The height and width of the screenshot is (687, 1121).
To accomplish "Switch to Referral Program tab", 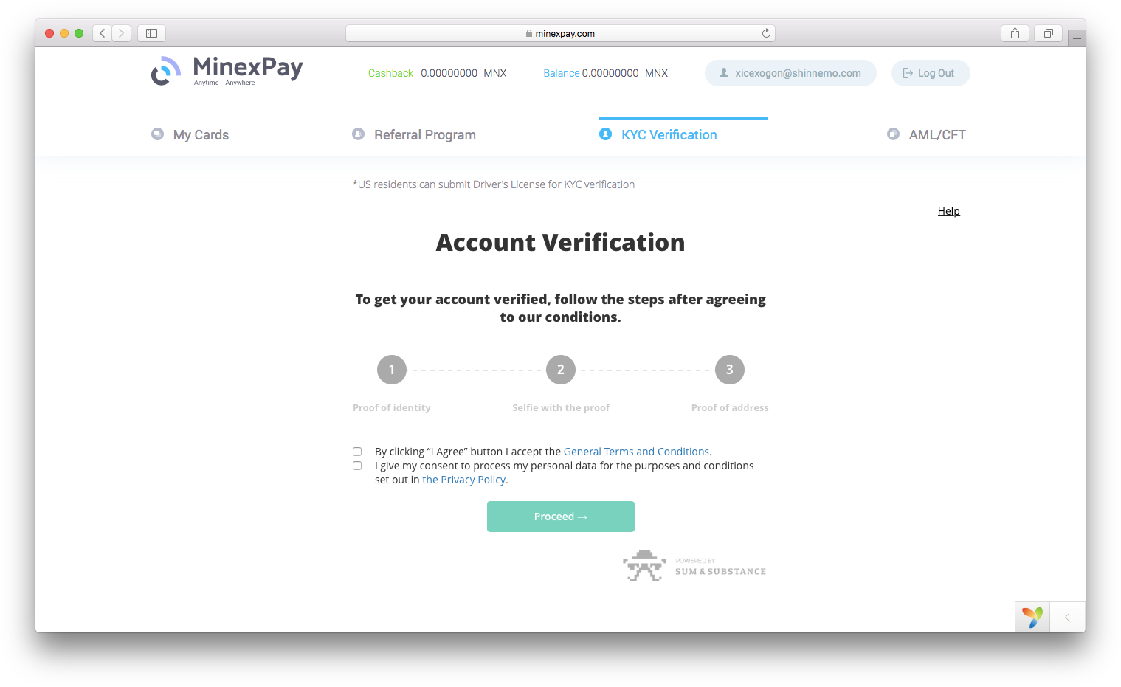I will pos(414,135).
